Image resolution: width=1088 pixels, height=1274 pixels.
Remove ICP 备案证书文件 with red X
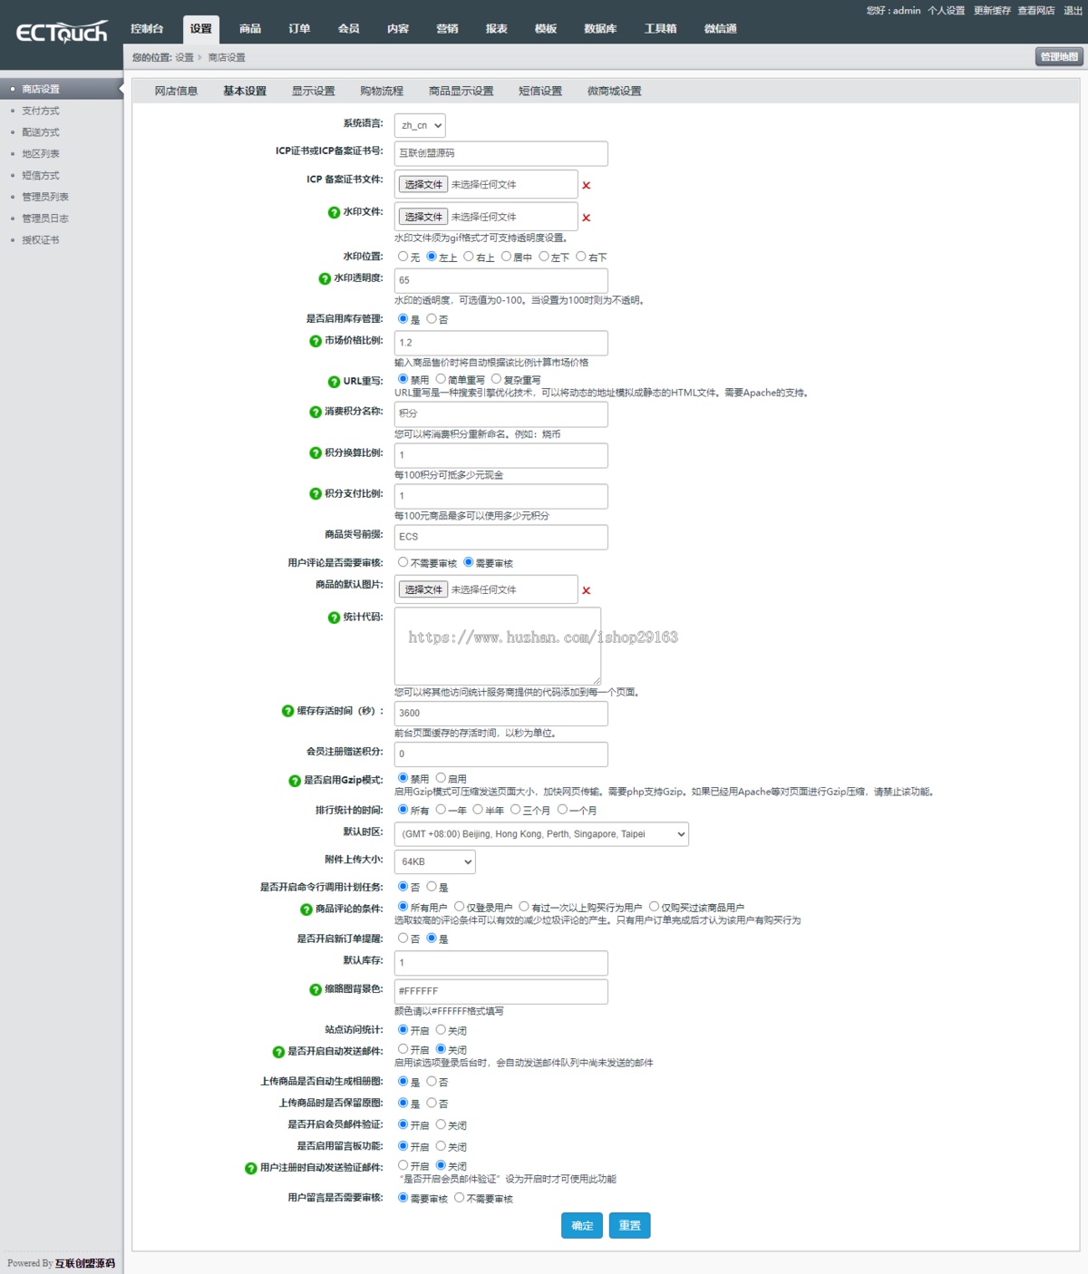pyautogui.click(x=587, y=185)
